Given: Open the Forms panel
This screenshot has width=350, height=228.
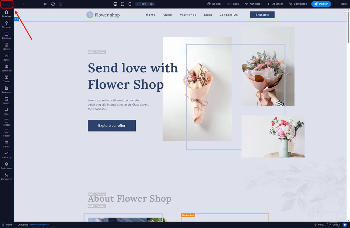Looking at the screenshot, I should (x=6, y=144).
